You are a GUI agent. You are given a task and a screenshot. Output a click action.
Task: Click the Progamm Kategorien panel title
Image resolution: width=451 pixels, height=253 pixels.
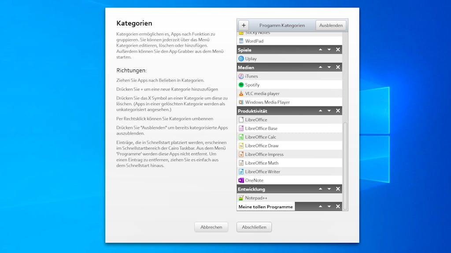(x=282, y=26)
